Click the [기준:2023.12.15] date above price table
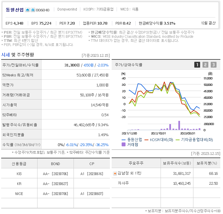 96,55
